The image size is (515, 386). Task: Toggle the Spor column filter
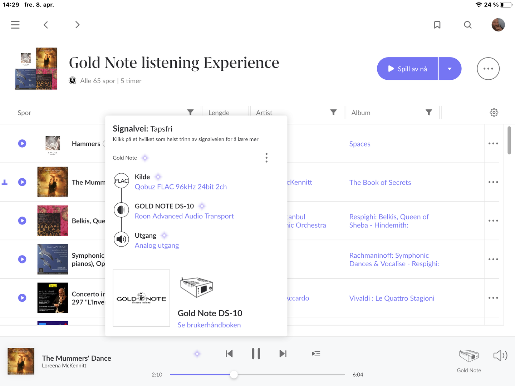190,113
